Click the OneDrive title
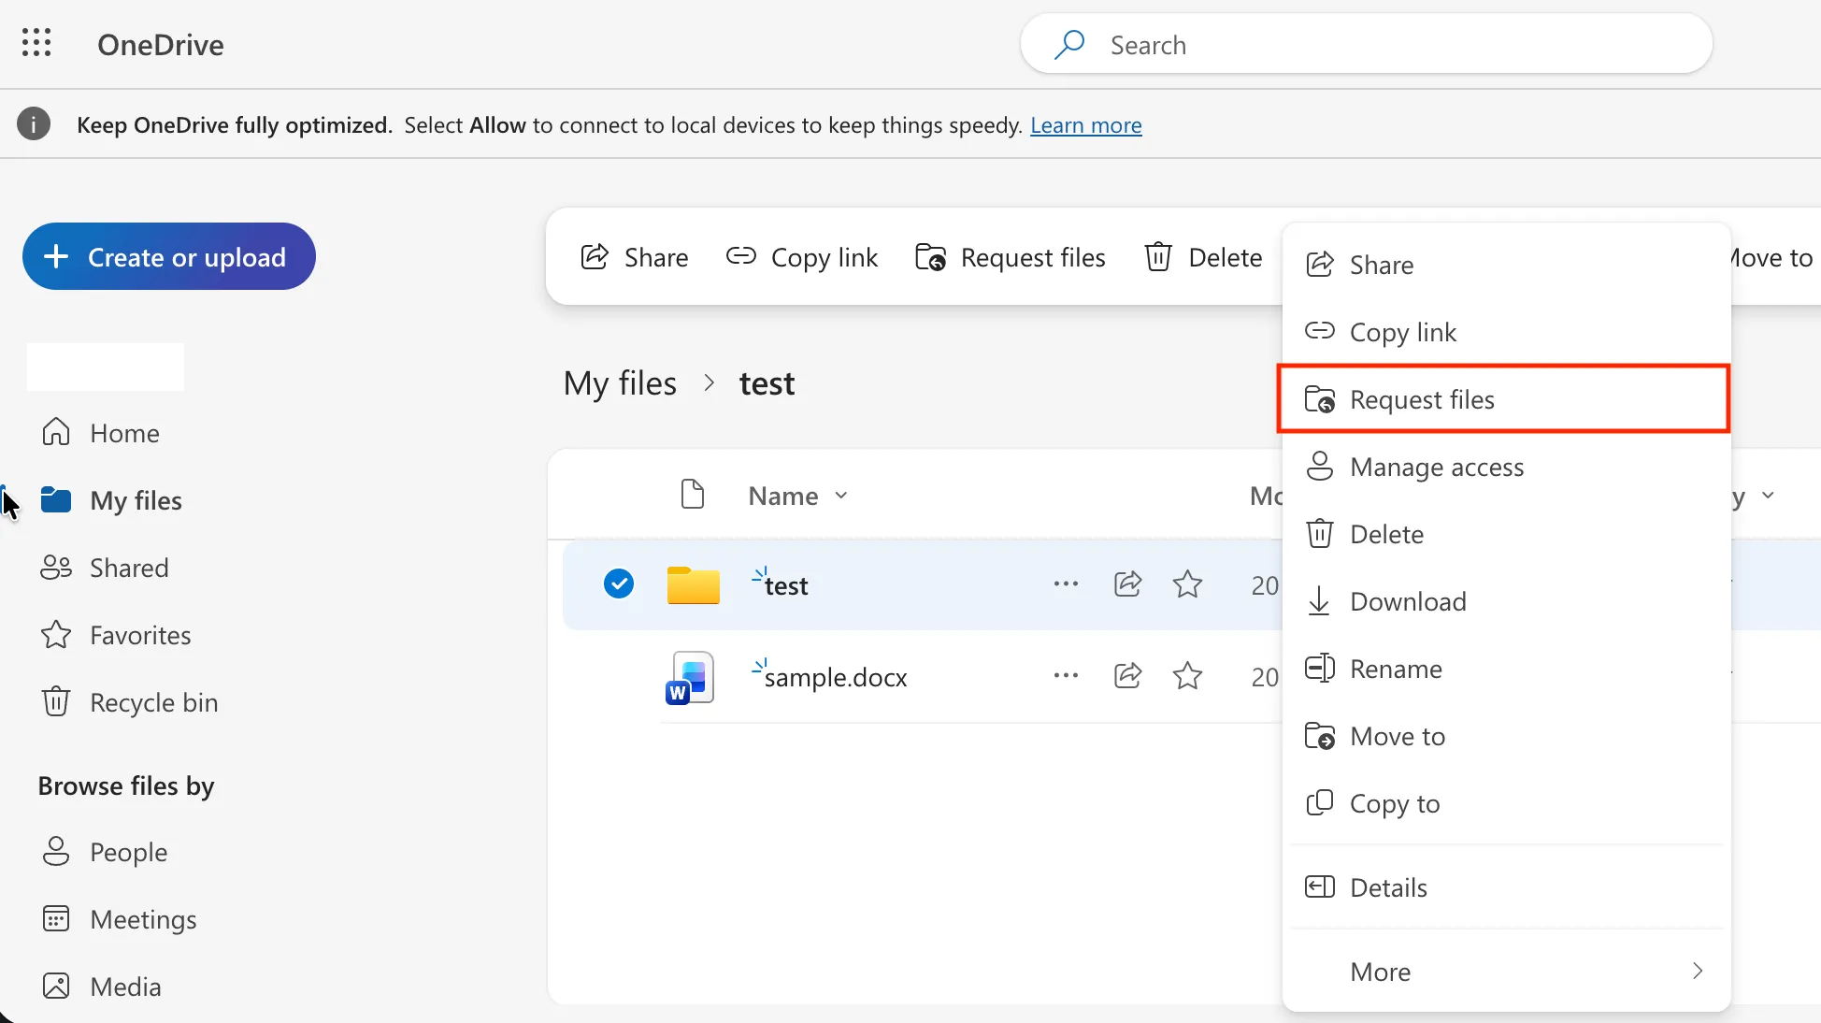The image size is (1821, 1023). click(x=161, y=44)
